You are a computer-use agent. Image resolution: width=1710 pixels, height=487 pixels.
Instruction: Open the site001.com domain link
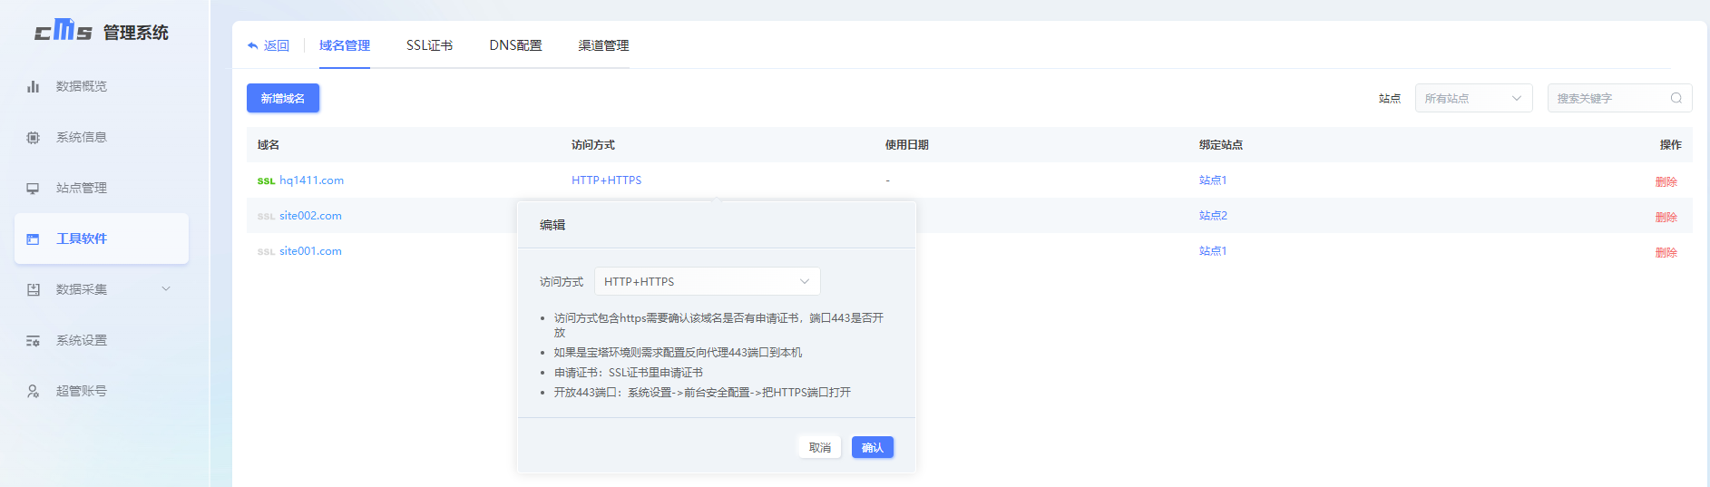coord(310,251)
